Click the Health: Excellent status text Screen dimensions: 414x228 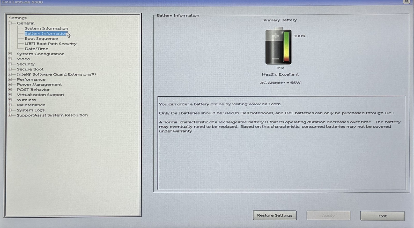pos(280,74)
